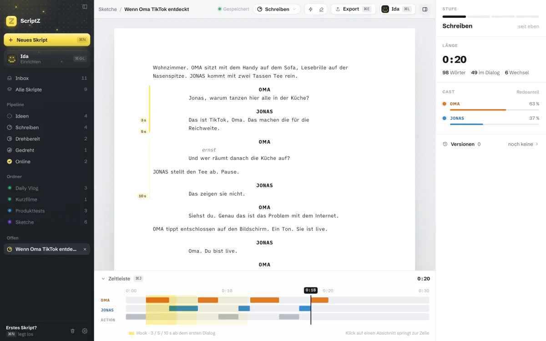Click the 5 s hook marker in the script margin

coord(143,132)
